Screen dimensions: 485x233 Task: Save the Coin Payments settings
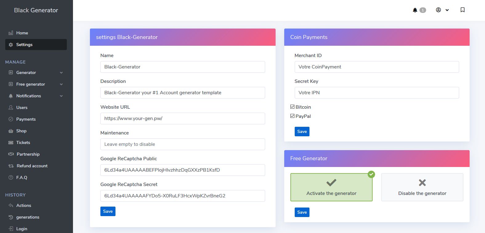pos(302,131)
